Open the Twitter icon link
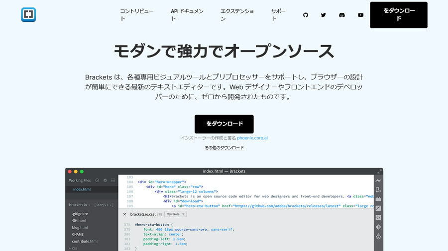The image size is (448, 251). (324, 15)
